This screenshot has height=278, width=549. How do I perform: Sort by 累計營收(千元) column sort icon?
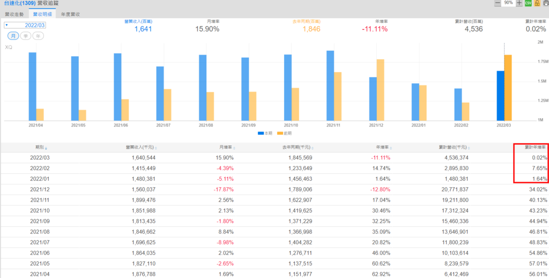(x=469, y=148)
